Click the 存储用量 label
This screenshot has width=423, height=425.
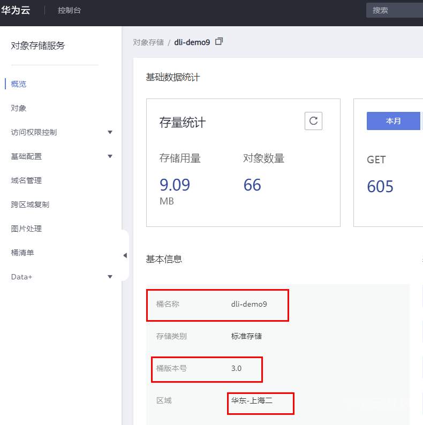180,158
